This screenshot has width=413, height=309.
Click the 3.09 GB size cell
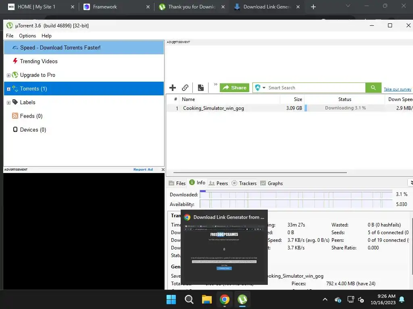tap(294, 108)
